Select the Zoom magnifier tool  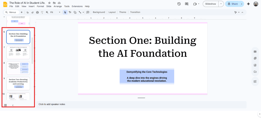pos(47,12)
